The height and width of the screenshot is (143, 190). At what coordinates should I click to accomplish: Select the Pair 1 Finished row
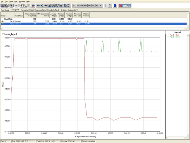tap(94, 21)
